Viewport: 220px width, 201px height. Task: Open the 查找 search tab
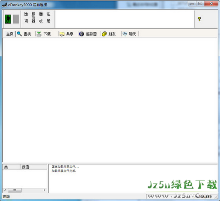(x=27, y=34)
